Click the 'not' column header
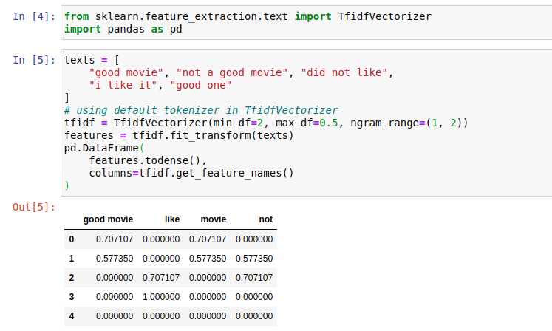This screenshot has height=331, width=552. tap(265, 219)
